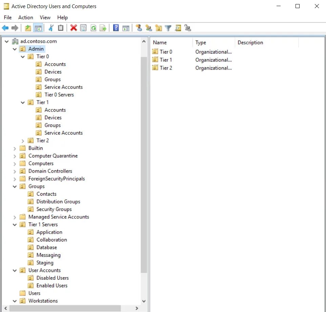
Task: Select the Security Groups OU
Action: [x=54, y=209]
